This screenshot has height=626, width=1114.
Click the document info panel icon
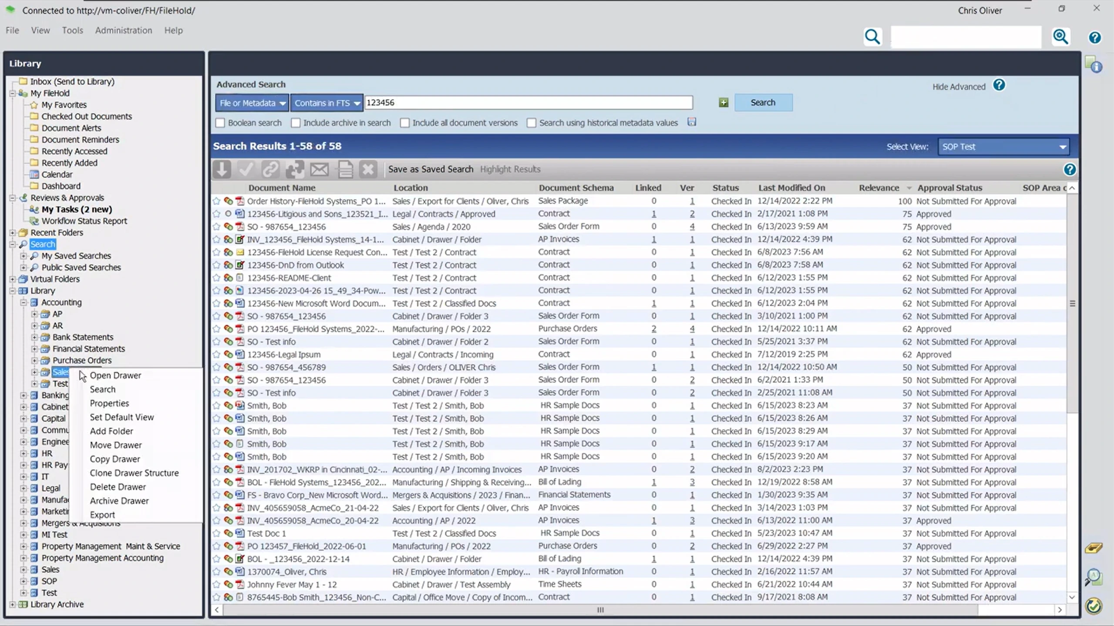click(1094, 65)
